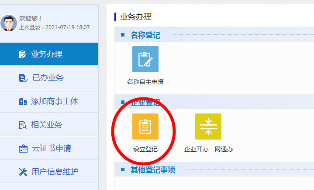This screenshot has height=190, width=314.
Task: Click the 名称自主申报 text link
Action: click(x=145, y=82)
